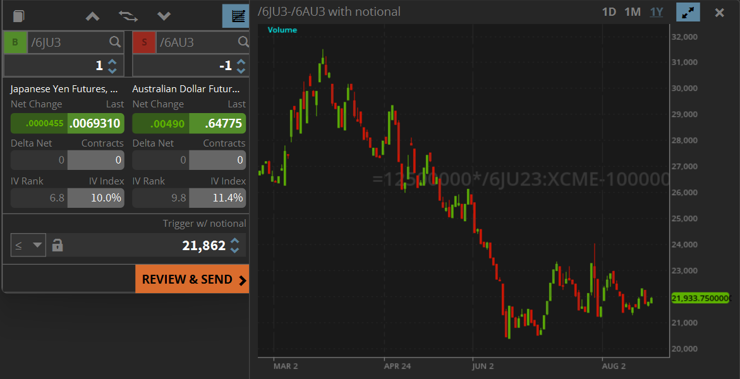Click the upward chevron above the symbol fields
Viewport: 740px width, 379px height.
pyautogui.click(x=92, y=16)
